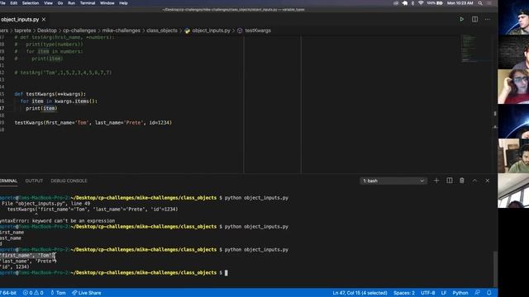The height and width of the screenshot is (297, 529).
Task: Open the Go menu
Action: pos(60,3)
